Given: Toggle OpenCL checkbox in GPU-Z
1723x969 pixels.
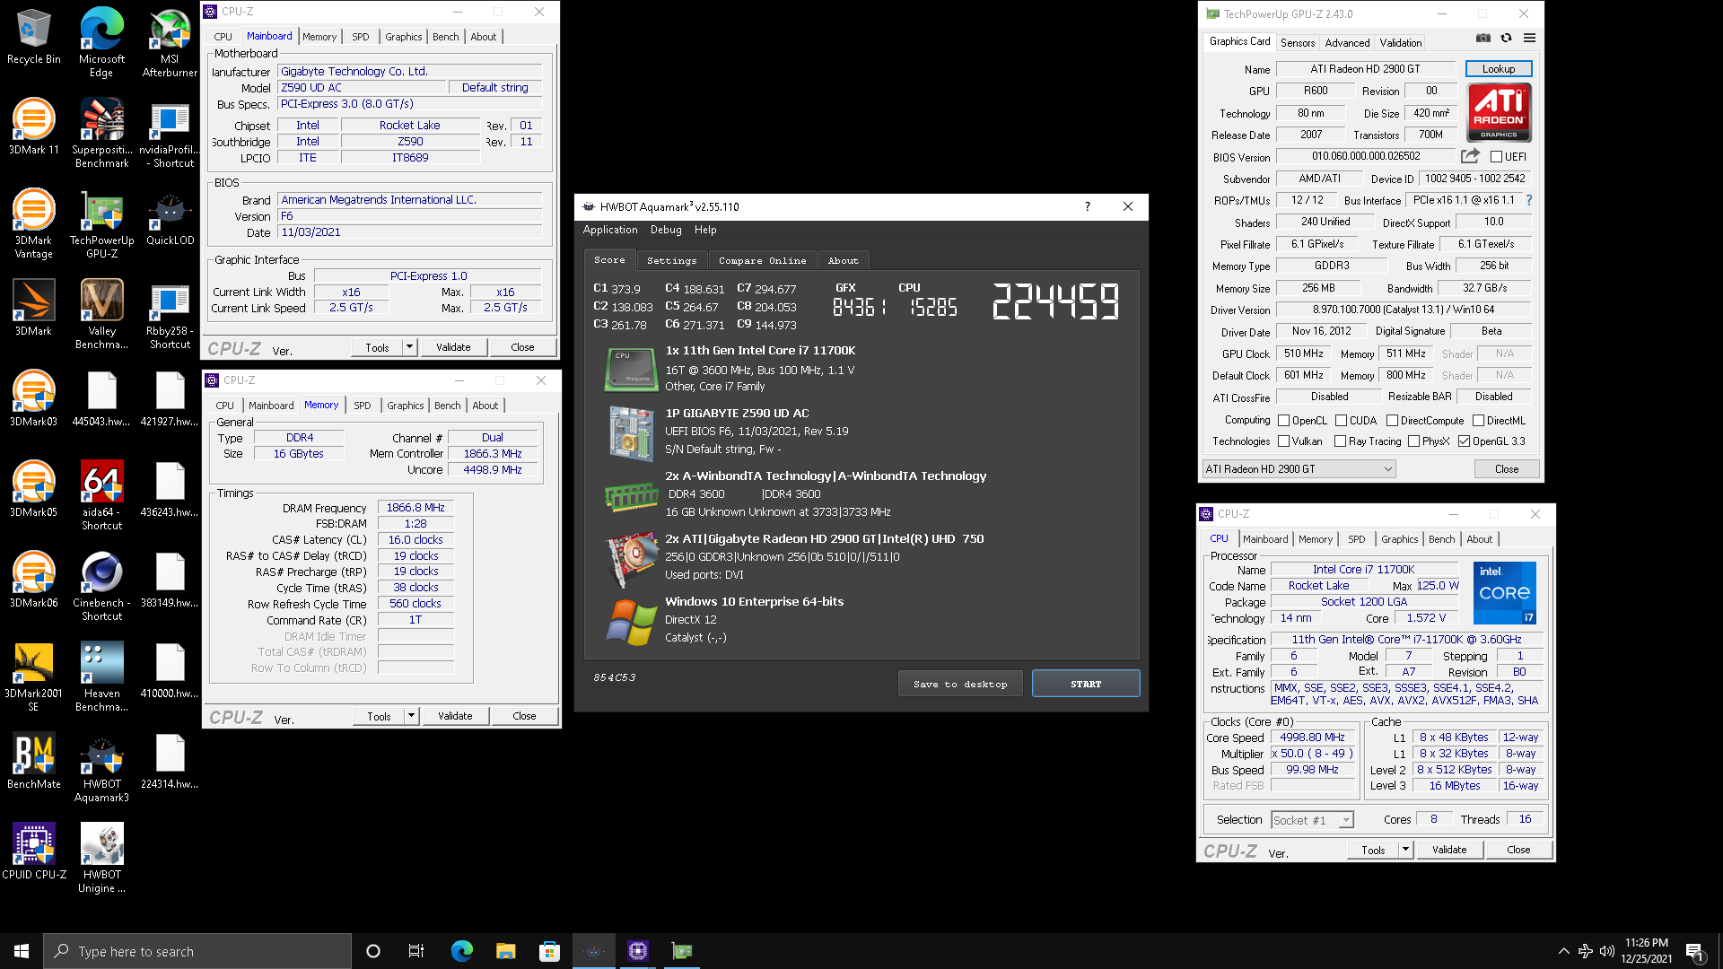Looking at the screenshot, I should click(1284, 421).
